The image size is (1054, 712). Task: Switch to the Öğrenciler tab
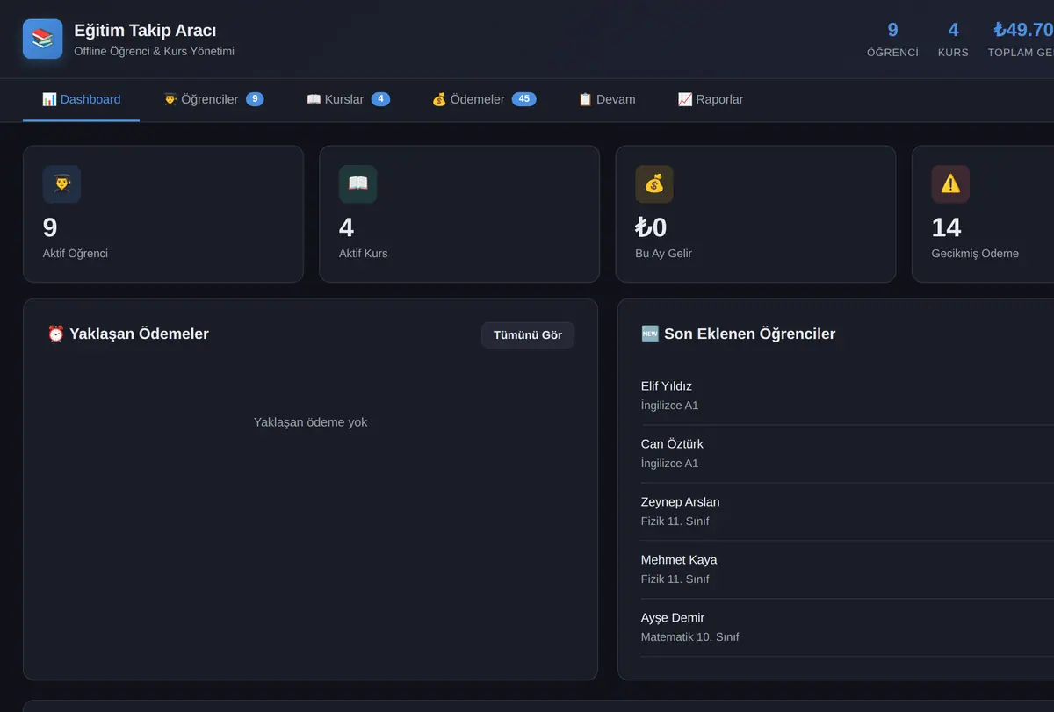(213, 99)
